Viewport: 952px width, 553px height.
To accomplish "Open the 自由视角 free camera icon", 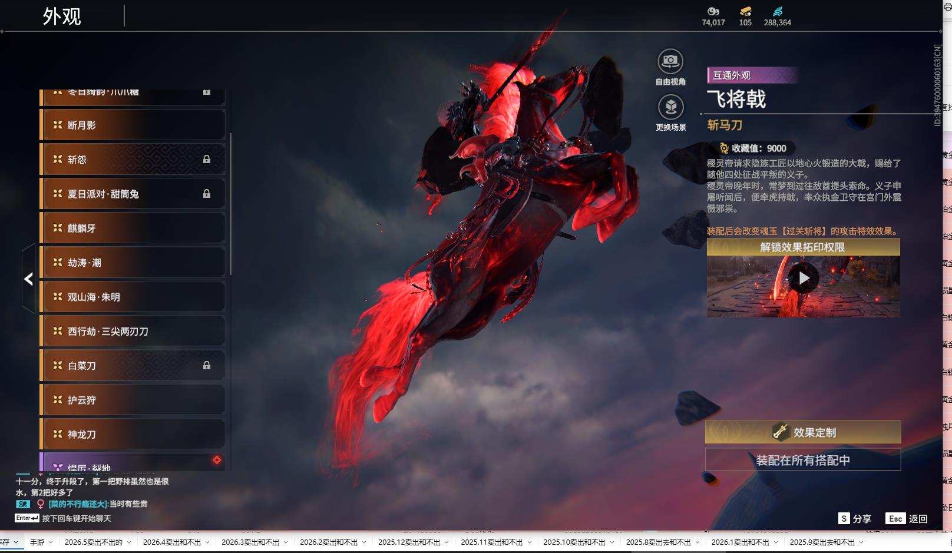I will pos(670,61).
